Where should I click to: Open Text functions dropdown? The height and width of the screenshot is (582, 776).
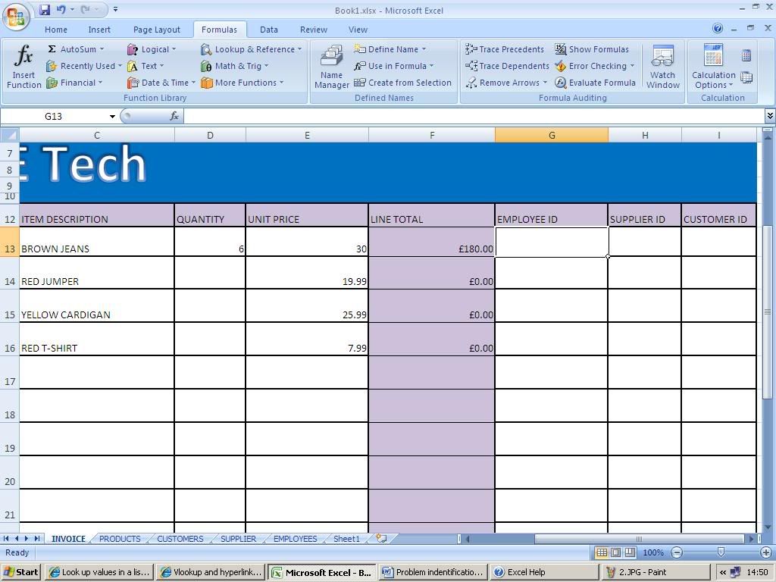click(x=145, y=66)
